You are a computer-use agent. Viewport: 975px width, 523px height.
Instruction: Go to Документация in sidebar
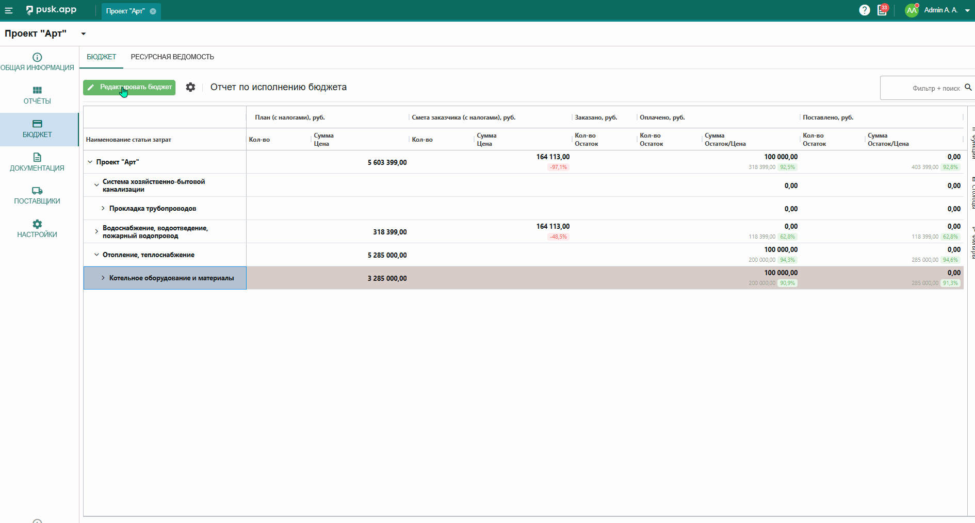[x=37, y=162]
